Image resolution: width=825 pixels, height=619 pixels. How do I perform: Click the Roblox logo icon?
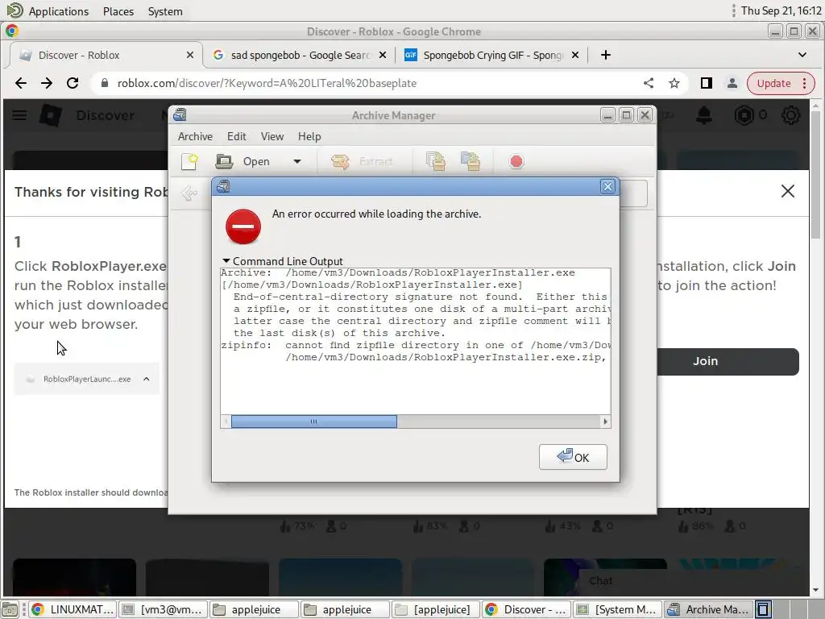point(51,115)
